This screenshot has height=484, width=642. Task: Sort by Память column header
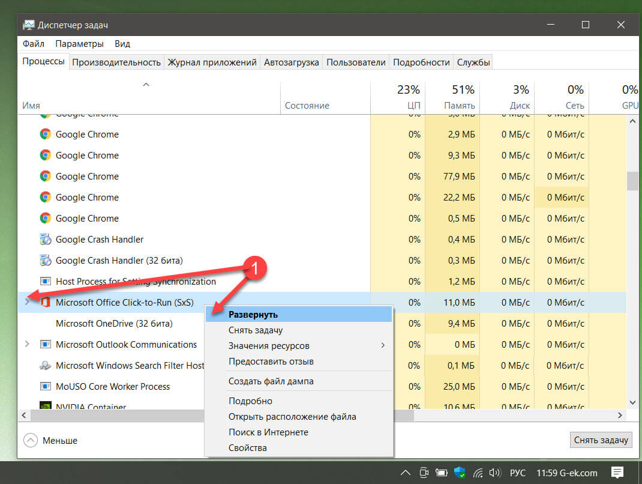click(452, 97)
